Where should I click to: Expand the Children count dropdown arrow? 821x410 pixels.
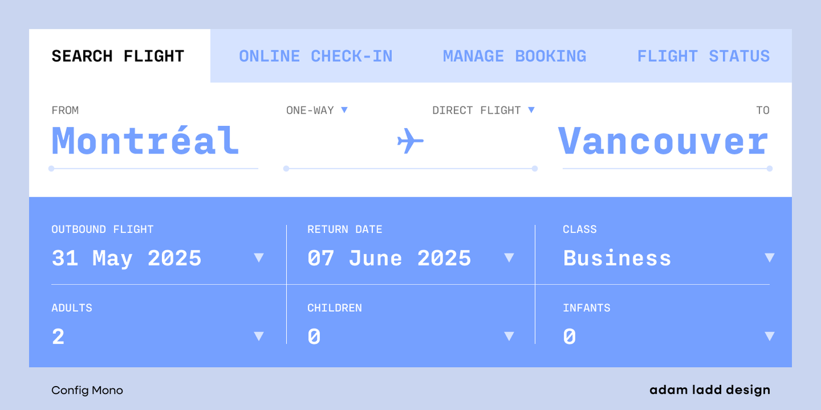(x=509, y=336)
